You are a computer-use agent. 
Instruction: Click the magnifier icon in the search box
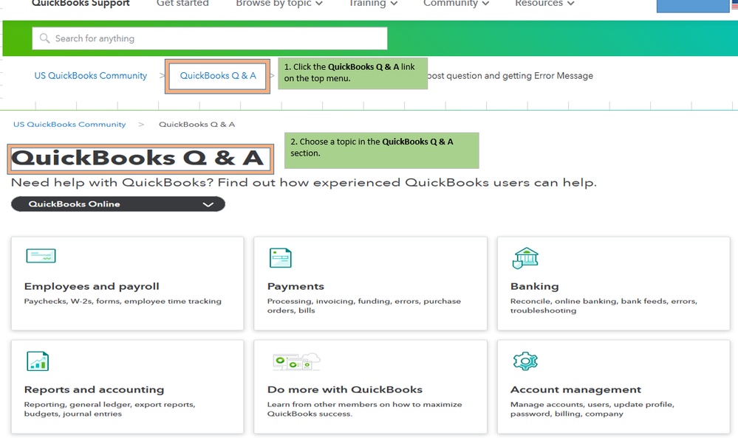[44, 38]
